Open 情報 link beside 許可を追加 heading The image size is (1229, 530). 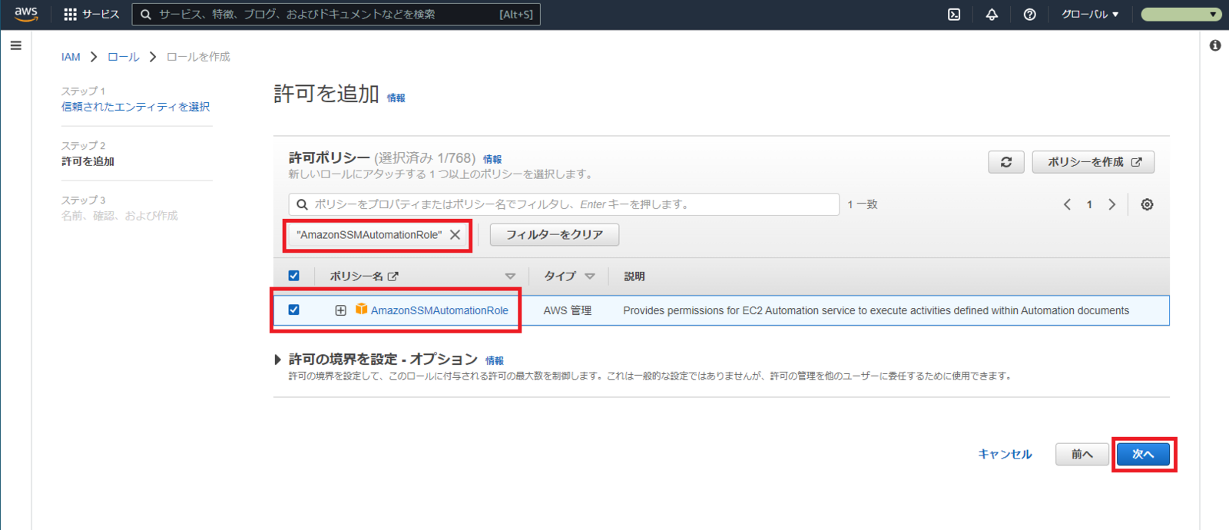[x=396, y=98]
